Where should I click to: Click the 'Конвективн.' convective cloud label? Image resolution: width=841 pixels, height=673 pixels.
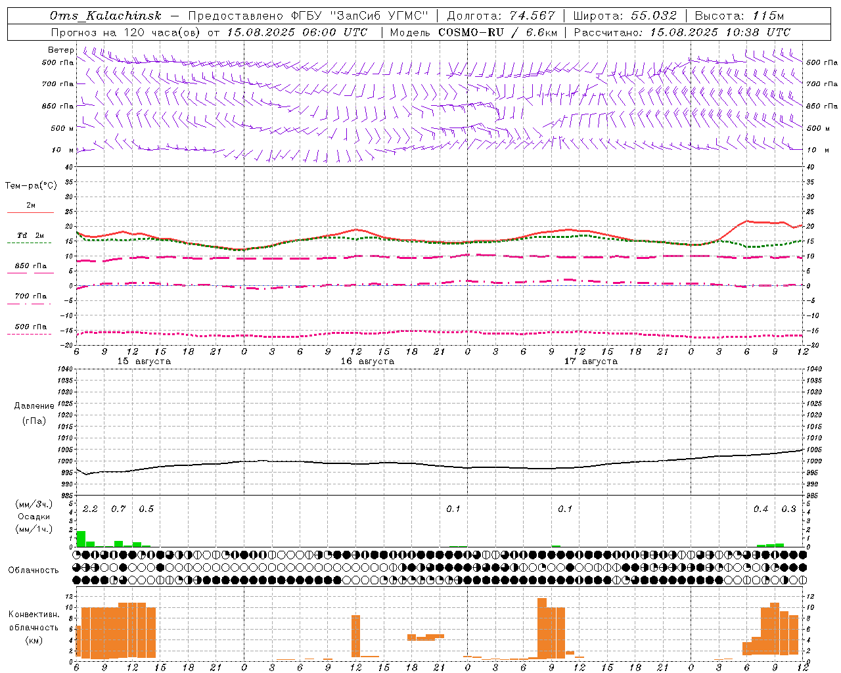point(34,615)
